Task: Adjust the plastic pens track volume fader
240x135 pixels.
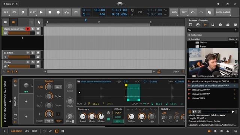Action: click(21, 33)
